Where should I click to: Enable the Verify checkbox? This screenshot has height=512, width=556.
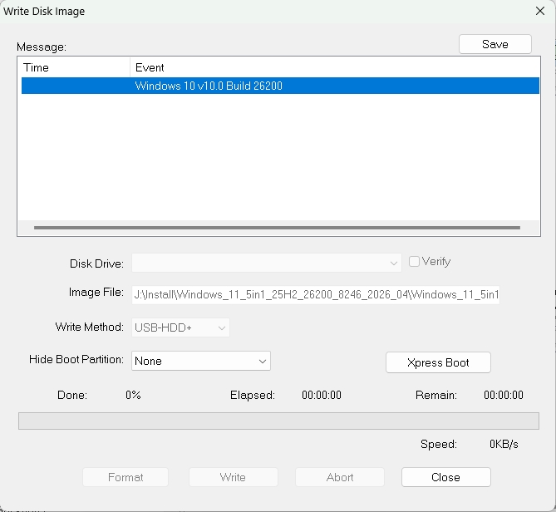(414, 261)
